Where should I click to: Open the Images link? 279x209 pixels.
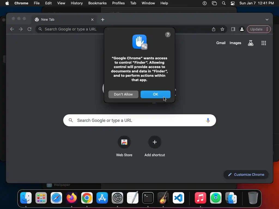pyautogui.click(x=235, y=43)
